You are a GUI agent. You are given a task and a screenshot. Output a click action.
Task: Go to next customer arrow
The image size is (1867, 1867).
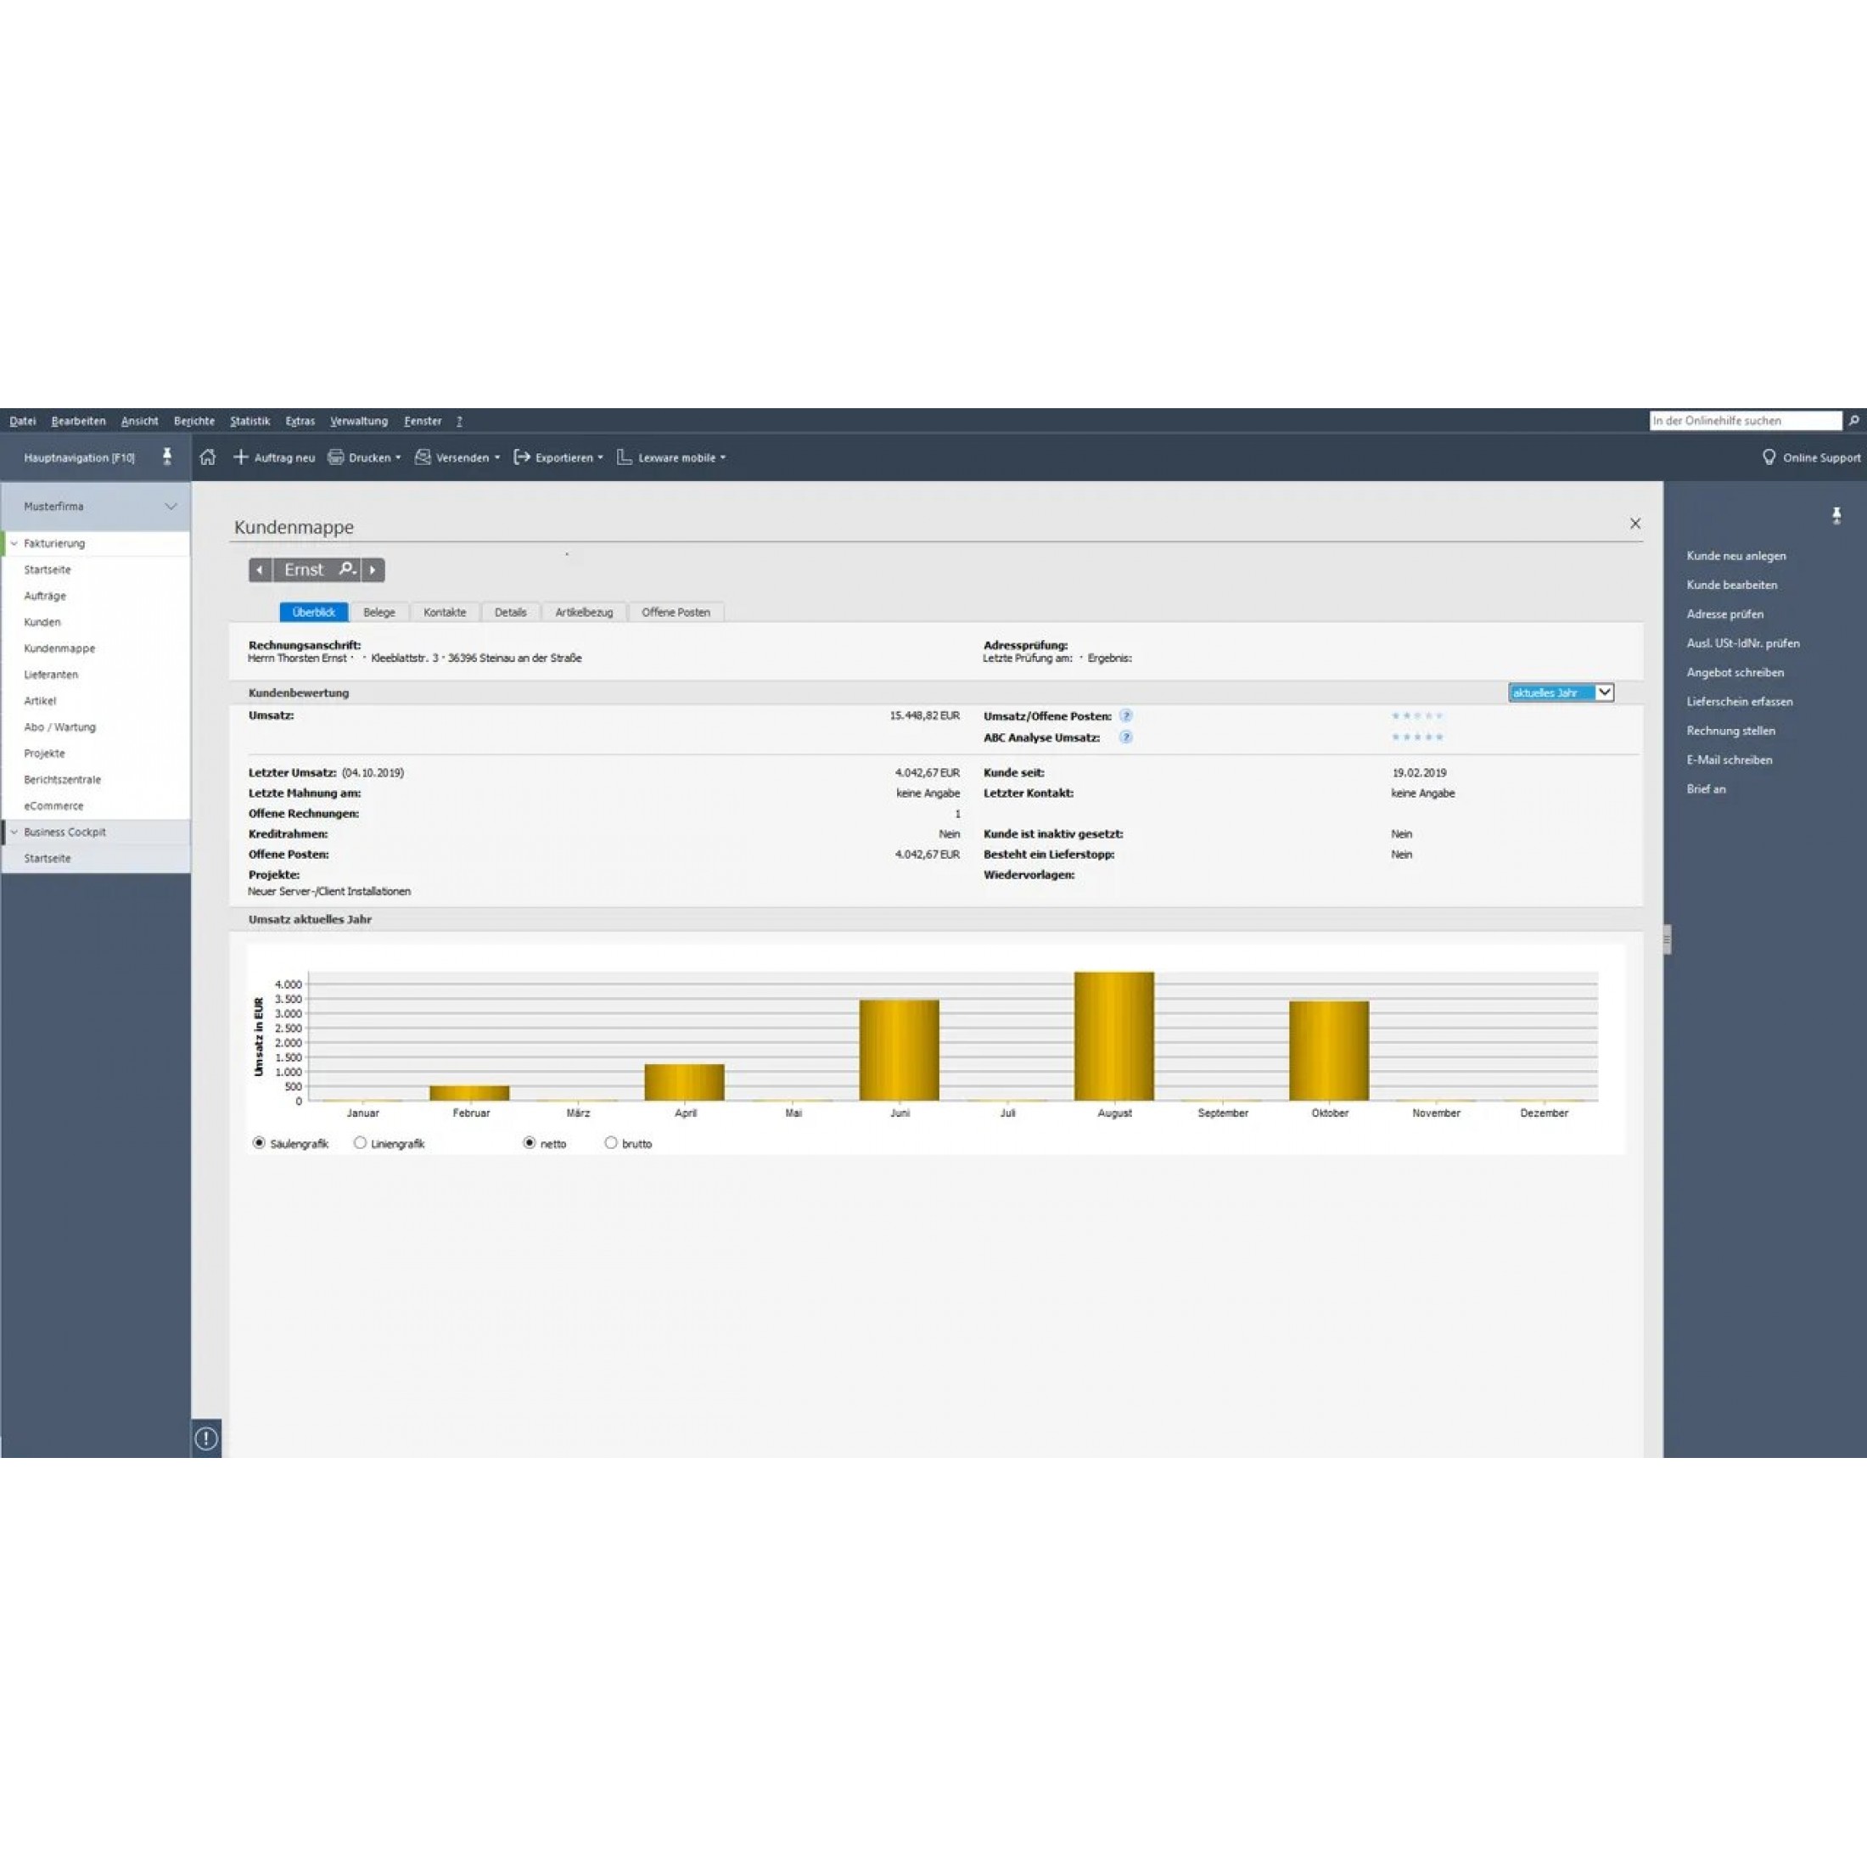coord(373,570)
